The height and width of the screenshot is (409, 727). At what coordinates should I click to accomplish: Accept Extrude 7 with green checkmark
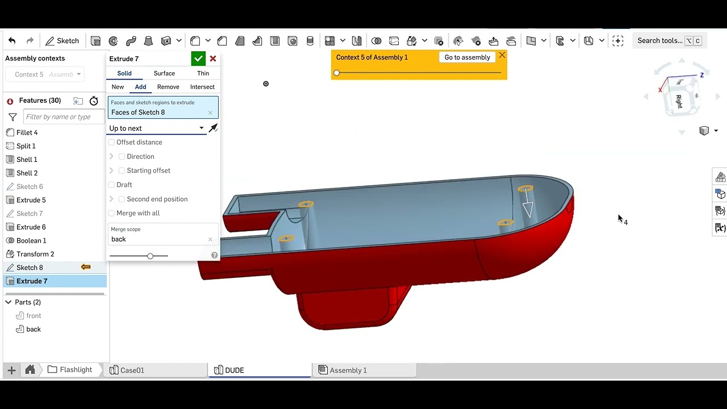coord(198,59)
